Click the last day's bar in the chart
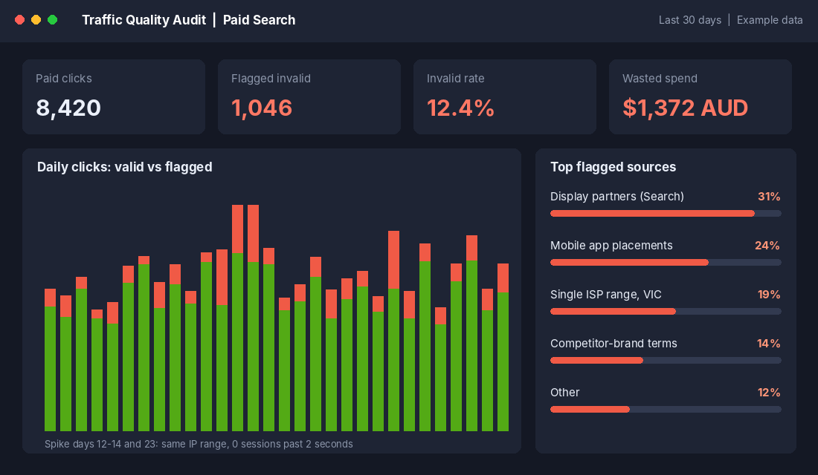This screenshot has width=818, height=475. [503, 347]
